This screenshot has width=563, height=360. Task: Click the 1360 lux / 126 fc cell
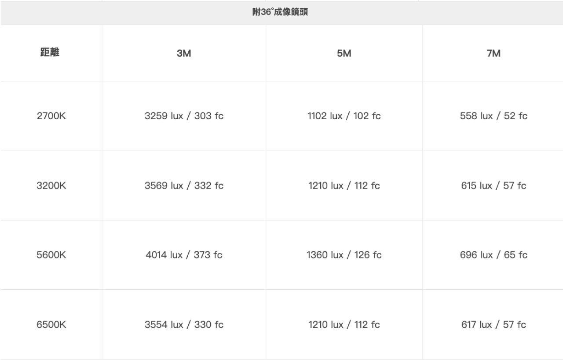[x=344, y=255]
